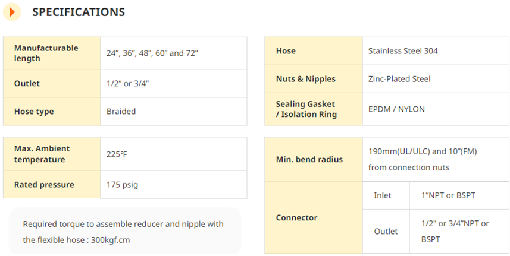Click the Sealing Gasket / Isolation Ring label
The image size is (510, 256).
[x=306, y=109]
